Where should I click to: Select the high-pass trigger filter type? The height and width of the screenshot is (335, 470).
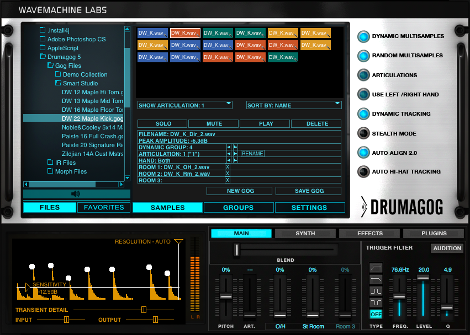click(376, 268)
